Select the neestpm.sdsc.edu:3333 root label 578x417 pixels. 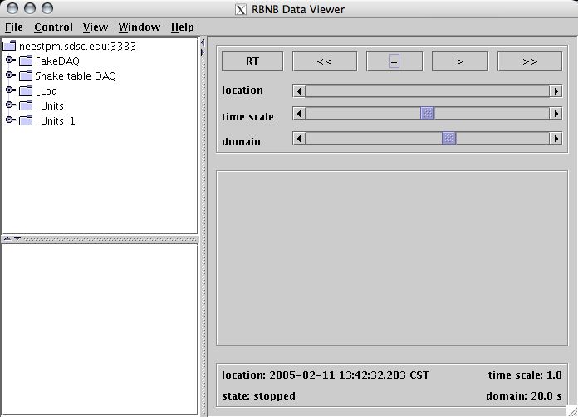[x=77, y=47]
